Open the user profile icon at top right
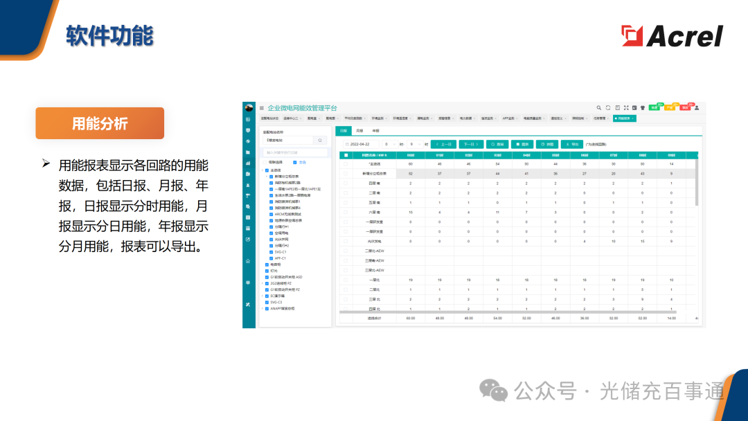 pos(697,107)
